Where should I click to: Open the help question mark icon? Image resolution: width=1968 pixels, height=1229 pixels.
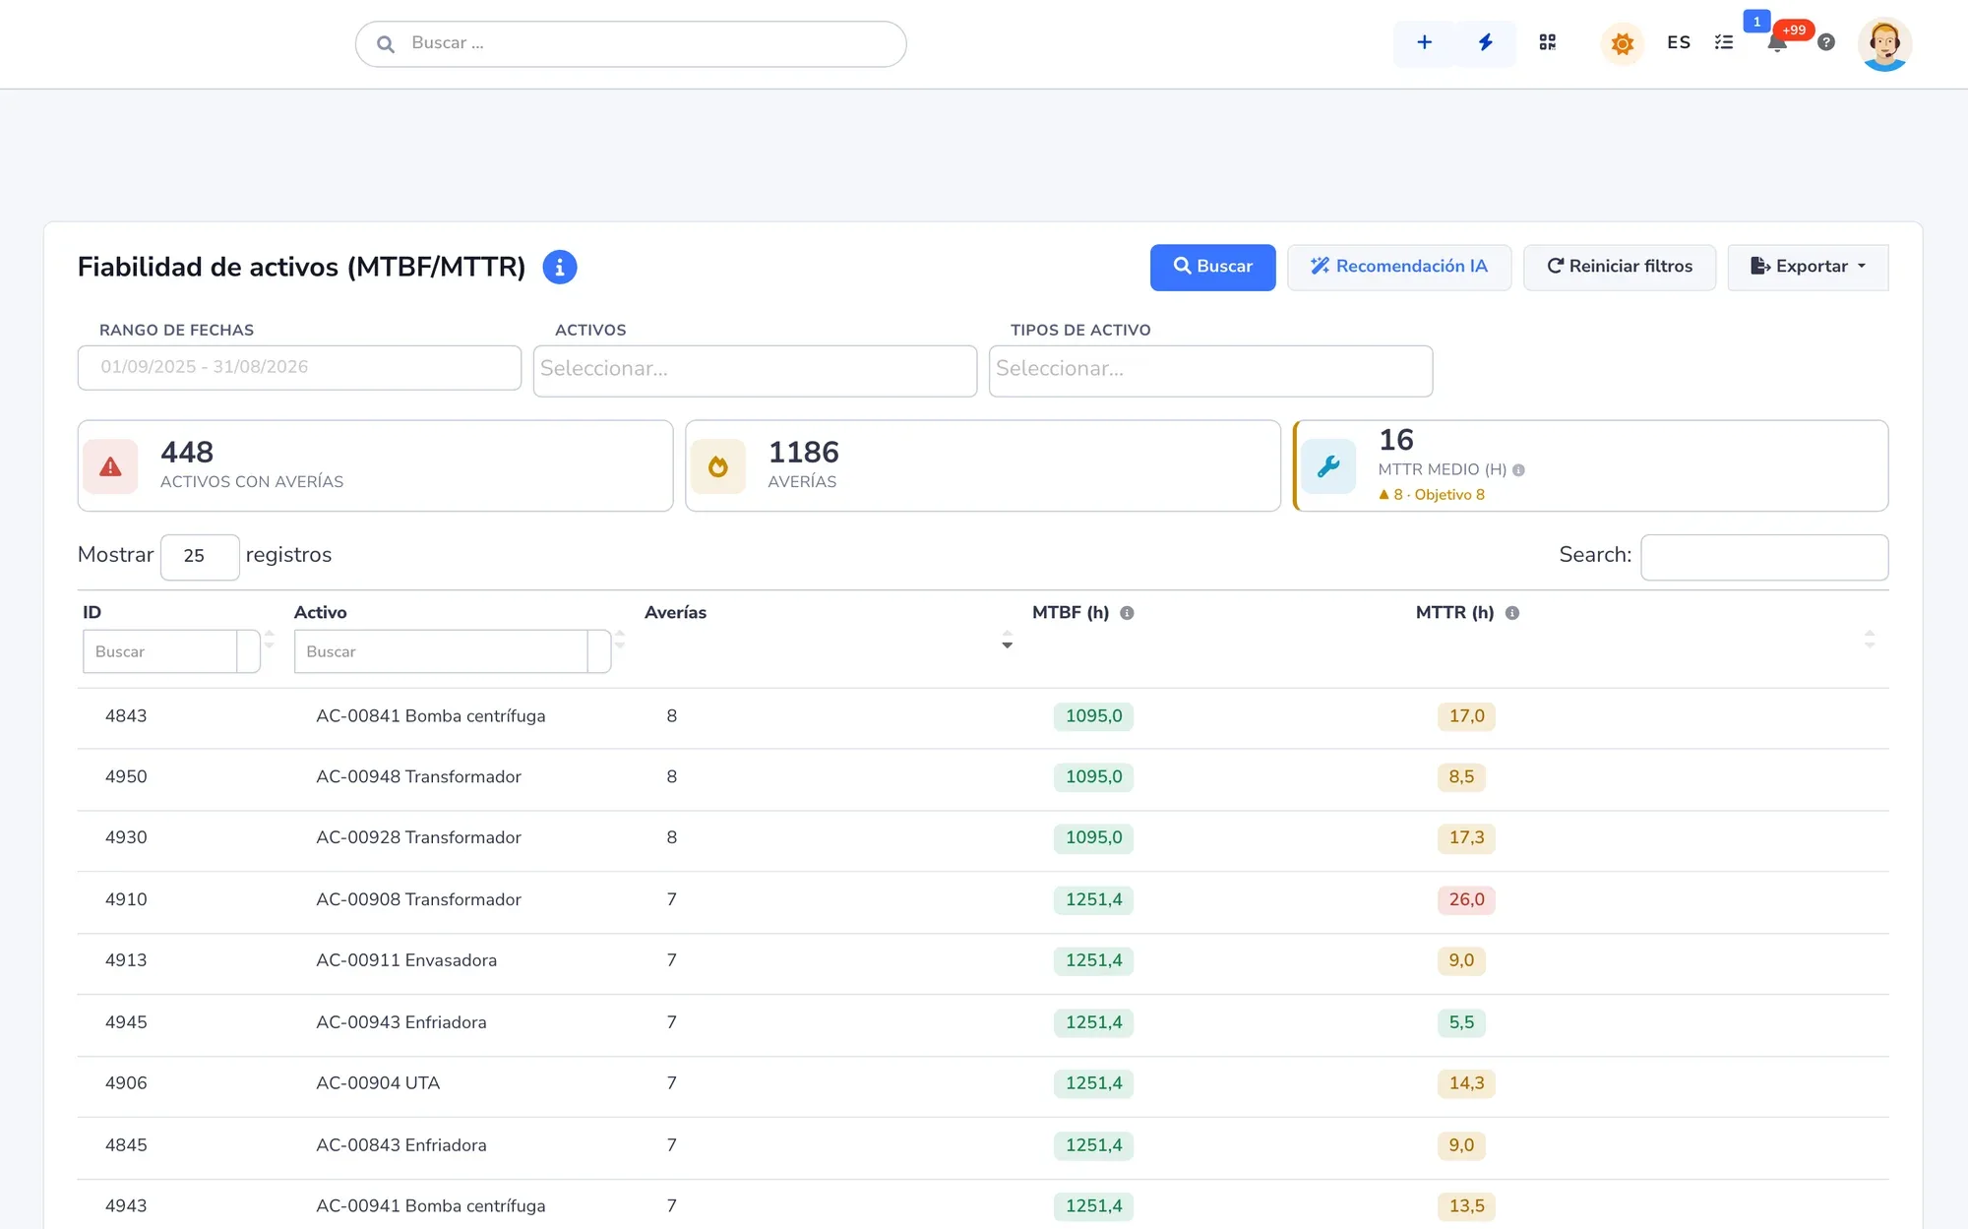[x=1826, y=42]
